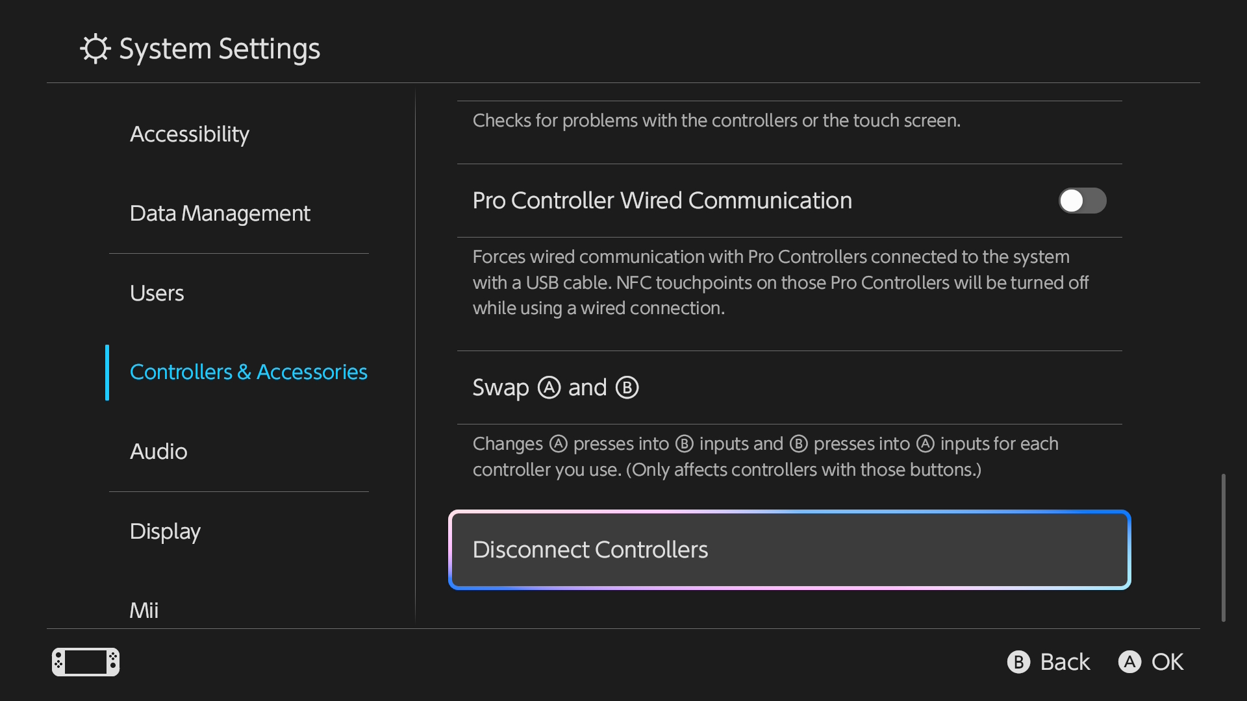Screen dimensions: 1247x701
Task: Select the Pro Controller Wired Communication row label
Action: pyautogui.click(x=662, y=201)
